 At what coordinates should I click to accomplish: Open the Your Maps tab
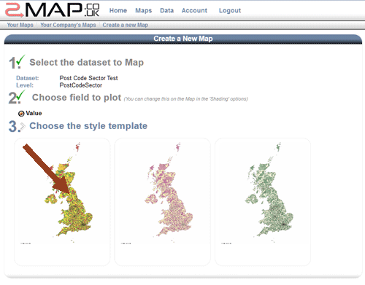point(20,25)
